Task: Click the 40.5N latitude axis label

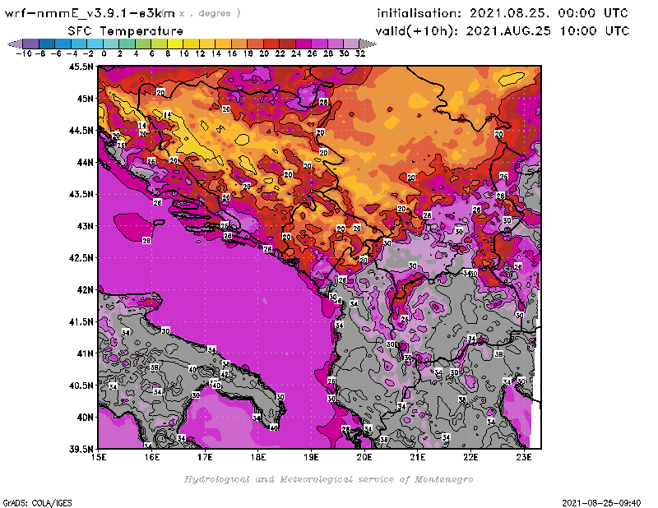Action: coord(81,386)
